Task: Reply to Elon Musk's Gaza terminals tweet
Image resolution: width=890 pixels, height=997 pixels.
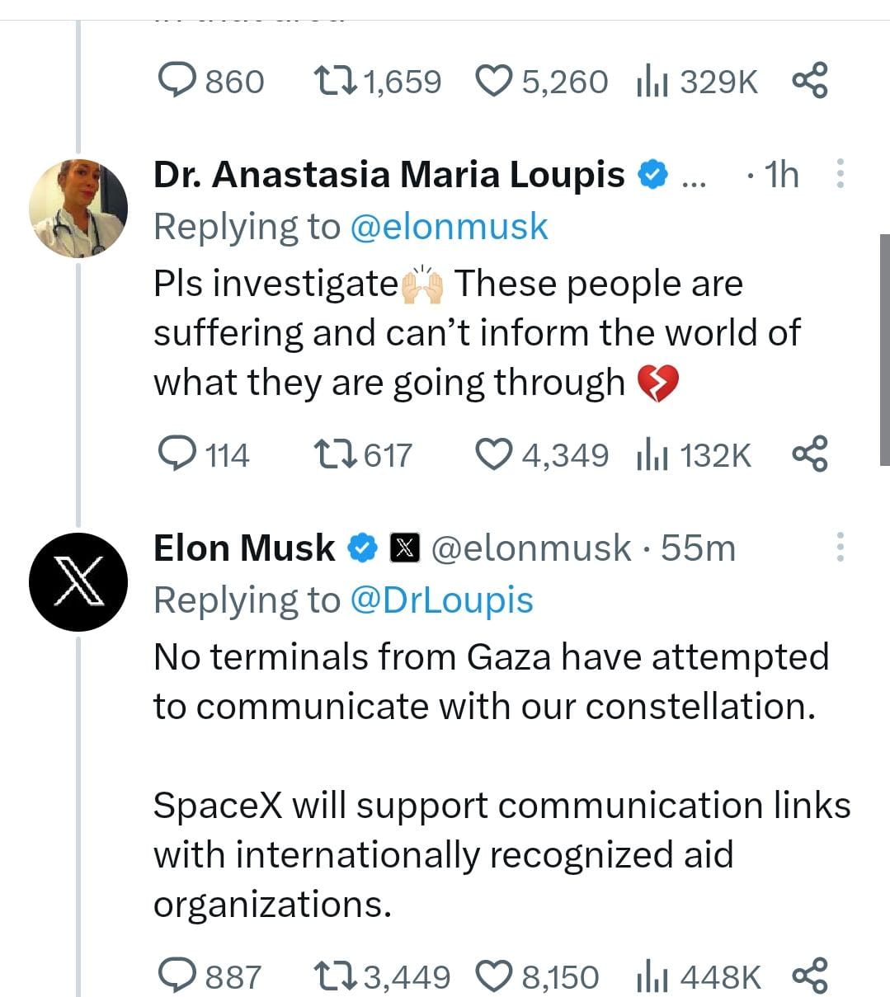Action: click(176, 976)
